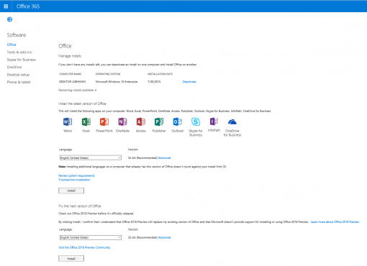Click the Outlook app icon
This screenshot has height=266, width=367.
(x=178, y=121)
